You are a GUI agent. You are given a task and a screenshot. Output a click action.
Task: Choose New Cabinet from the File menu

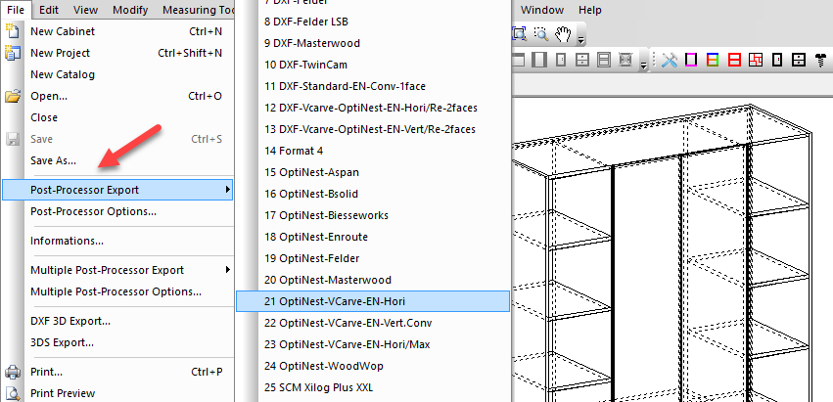point(117,31)
